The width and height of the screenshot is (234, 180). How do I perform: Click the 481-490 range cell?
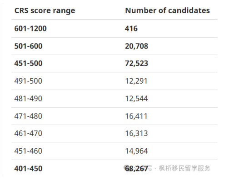(28, 99)
